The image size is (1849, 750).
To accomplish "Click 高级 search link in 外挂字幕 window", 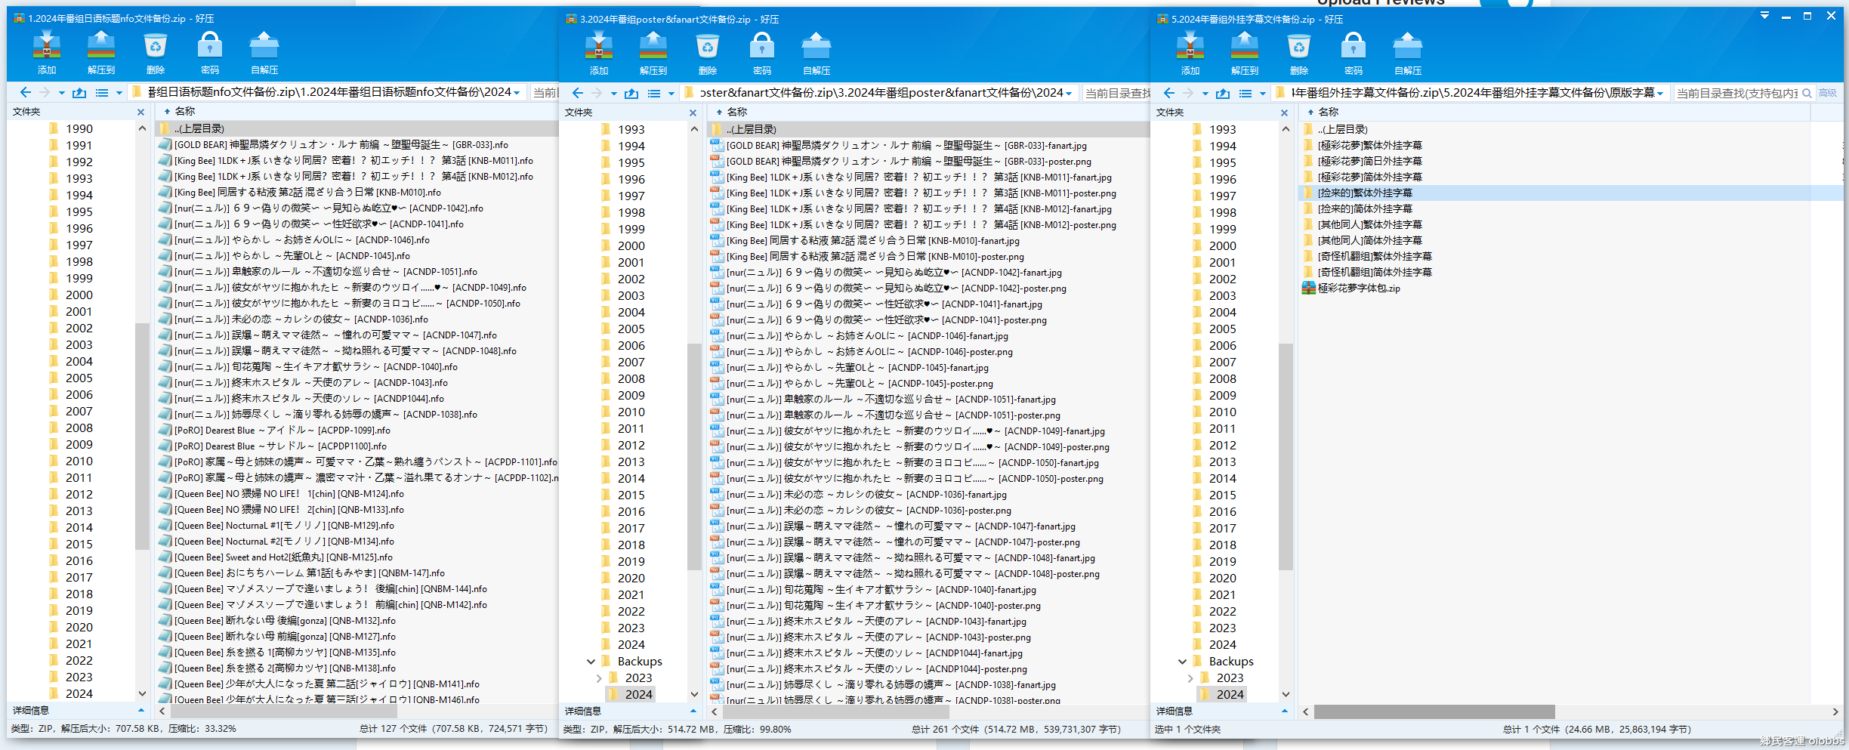I will point(1827,93).
